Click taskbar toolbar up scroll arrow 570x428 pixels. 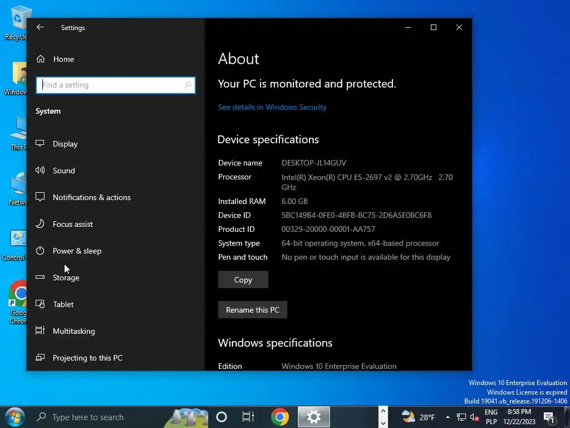[x=383, y=412]
